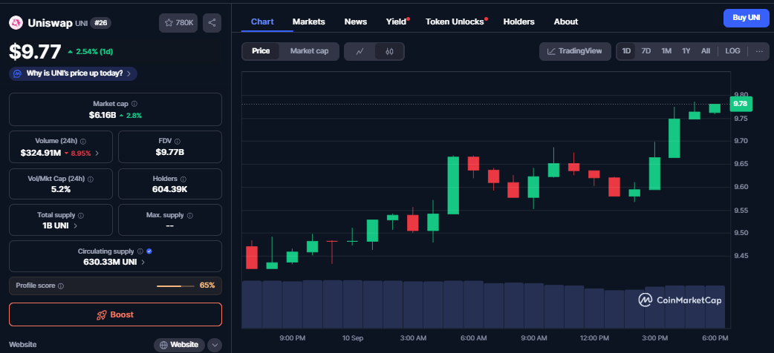The height and width of the screenshot is (353, 774).
Task: Switch to line chart icon
Action: 360,51
